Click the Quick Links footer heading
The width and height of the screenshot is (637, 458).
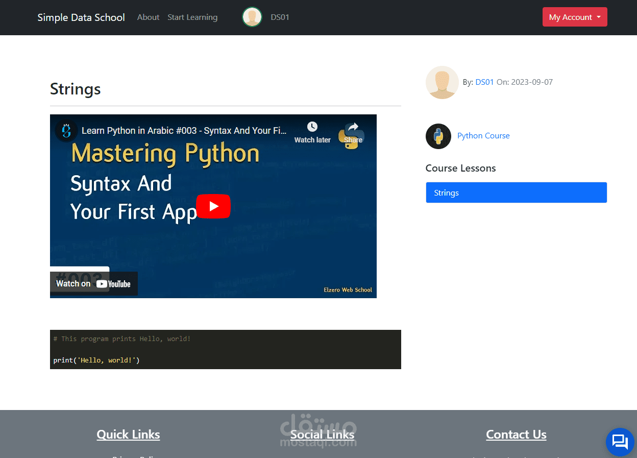click(128, 435)
